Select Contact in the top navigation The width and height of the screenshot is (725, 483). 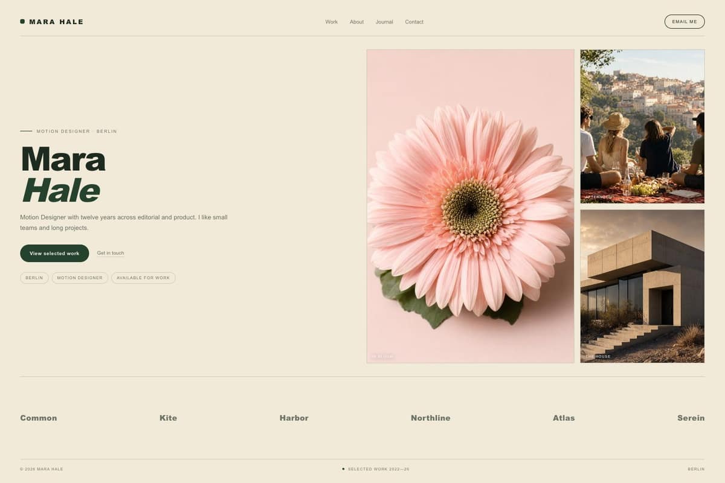coord(414,22)
